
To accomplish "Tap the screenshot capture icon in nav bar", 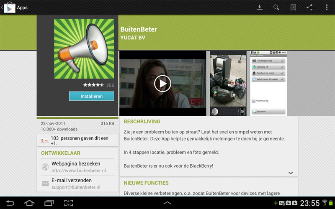I will [x=69, y=203].
